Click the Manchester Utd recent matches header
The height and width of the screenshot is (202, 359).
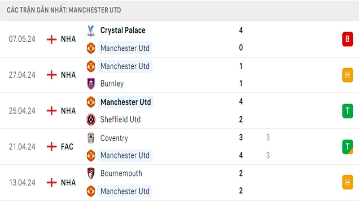[x=64, y=10]
